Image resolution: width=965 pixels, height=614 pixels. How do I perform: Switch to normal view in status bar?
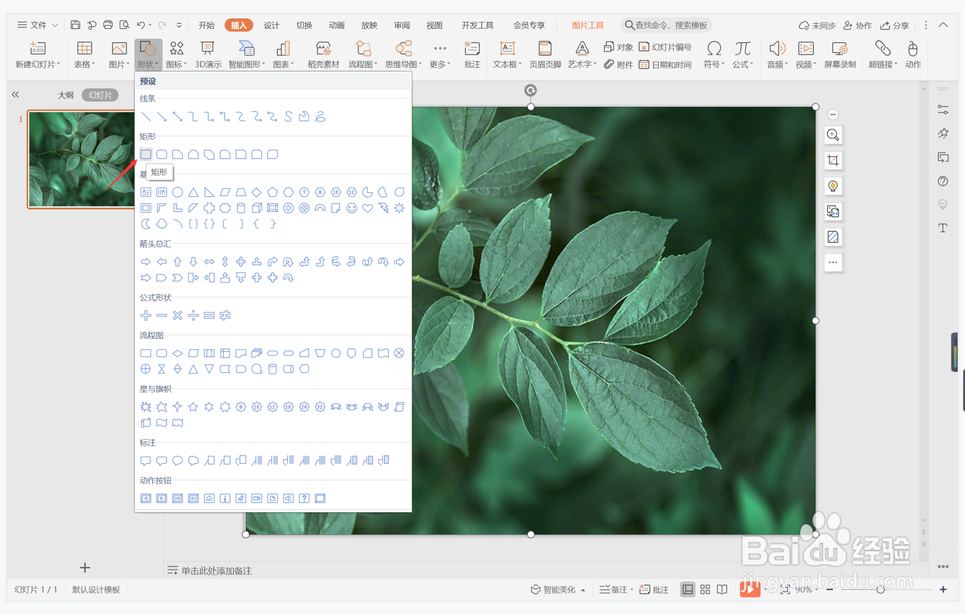687,589
